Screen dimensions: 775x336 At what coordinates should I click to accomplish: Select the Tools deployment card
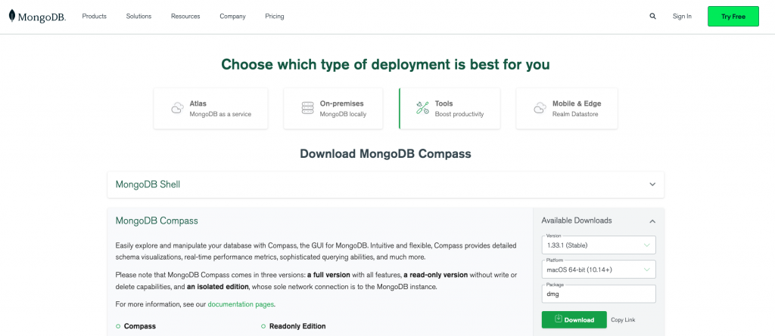pos(450,109)
